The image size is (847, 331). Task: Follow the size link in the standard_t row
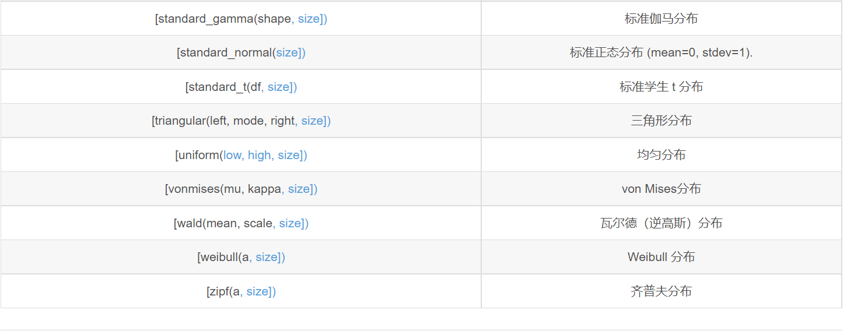point(279,87)
